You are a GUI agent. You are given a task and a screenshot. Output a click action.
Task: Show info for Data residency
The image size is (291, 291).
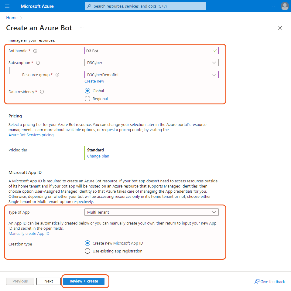pos(42,92)
